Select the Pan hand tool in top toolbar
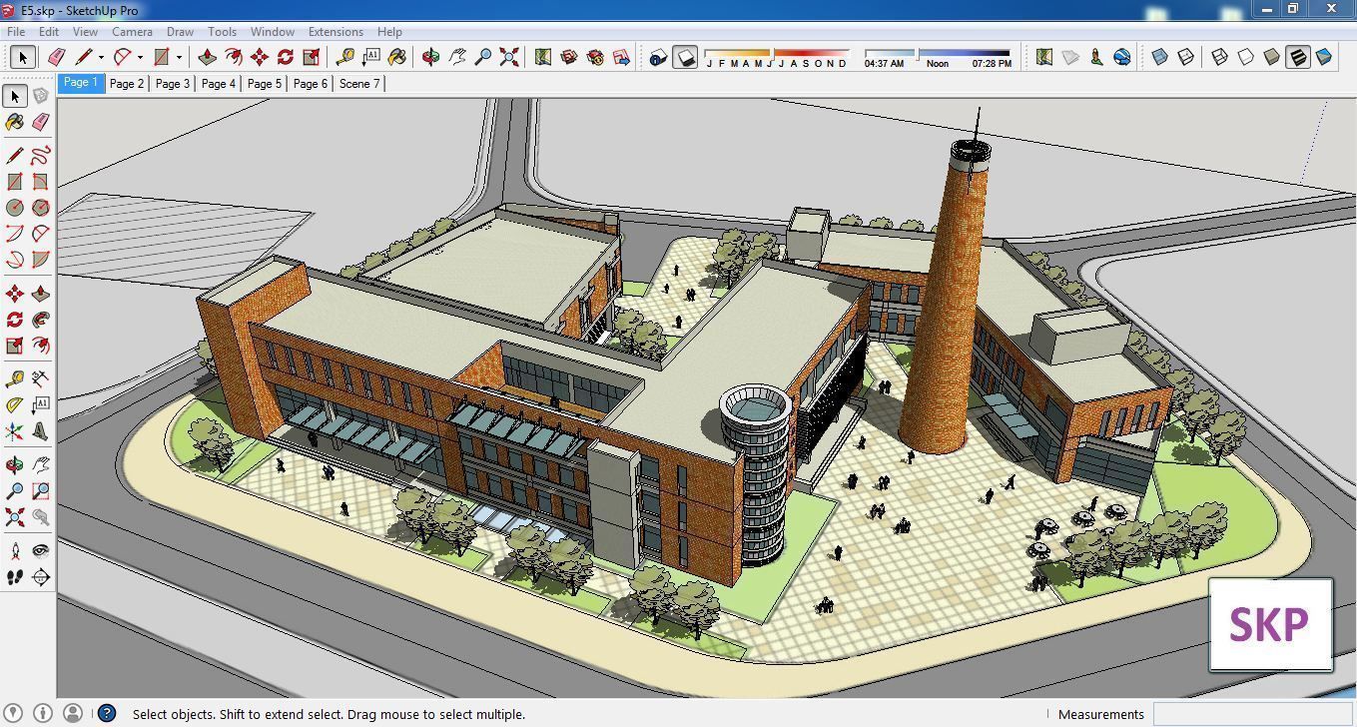Screen dimensions: 1357x727 (x=457, y=57)
